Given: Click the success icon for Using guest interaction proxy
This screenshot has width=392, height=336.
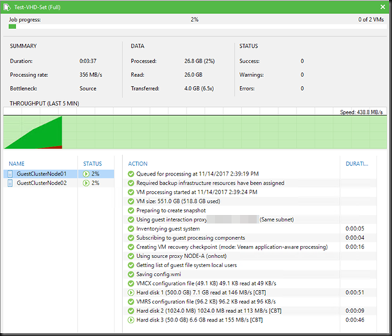Looking at the screenshot, I should [x=131, y=219].
